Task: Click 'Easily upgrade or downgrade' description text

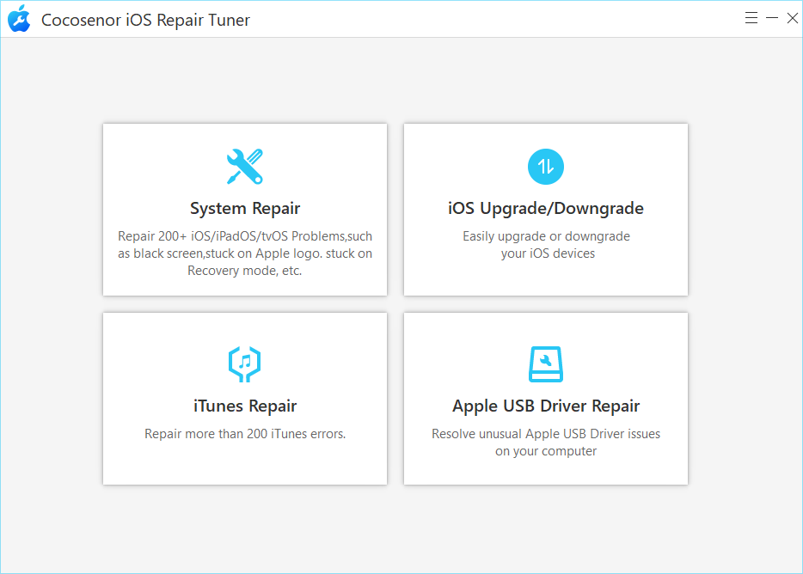Action: 546,245
